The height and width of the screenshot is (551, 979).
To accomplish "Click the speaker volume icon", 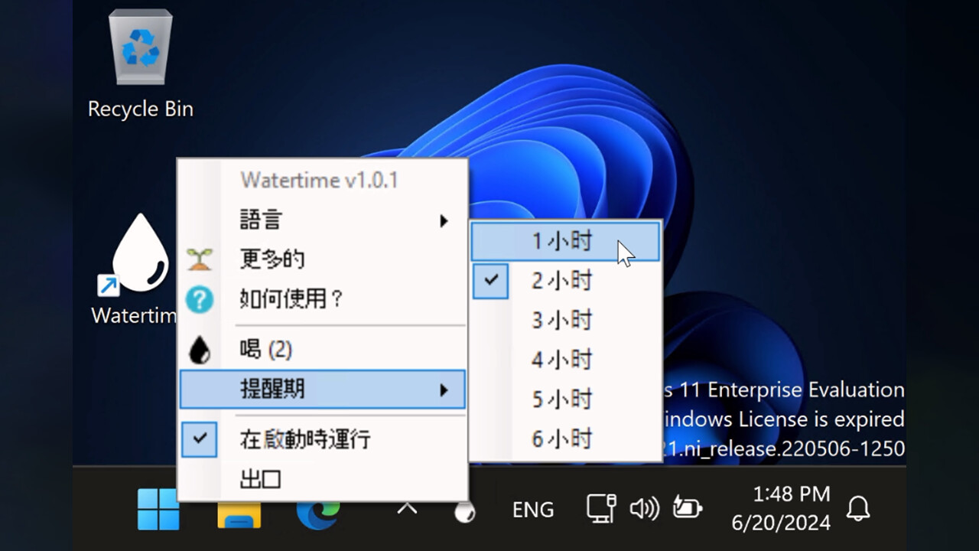I will click(x=644, y=509).
